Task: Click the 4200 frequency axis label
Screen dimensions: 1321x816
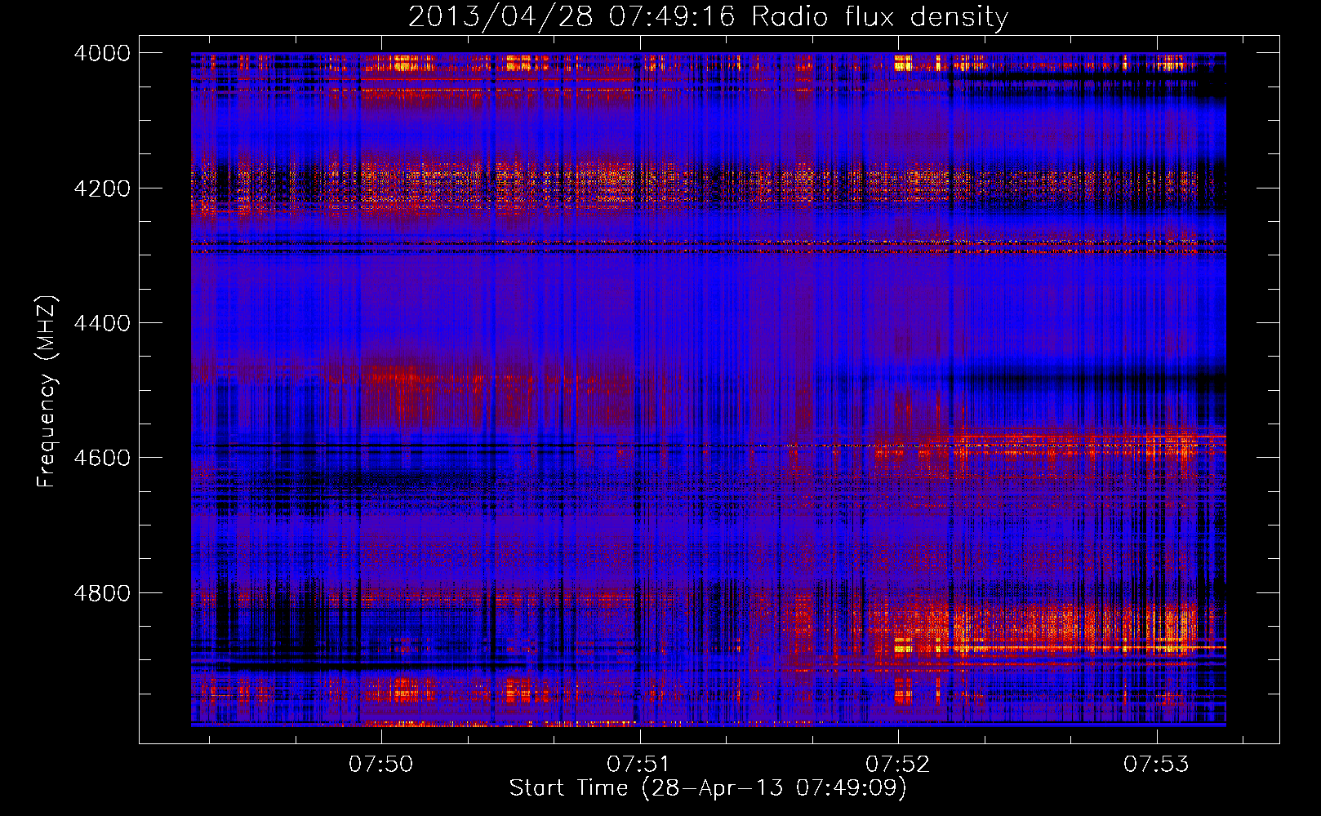Action: point(102,188)
